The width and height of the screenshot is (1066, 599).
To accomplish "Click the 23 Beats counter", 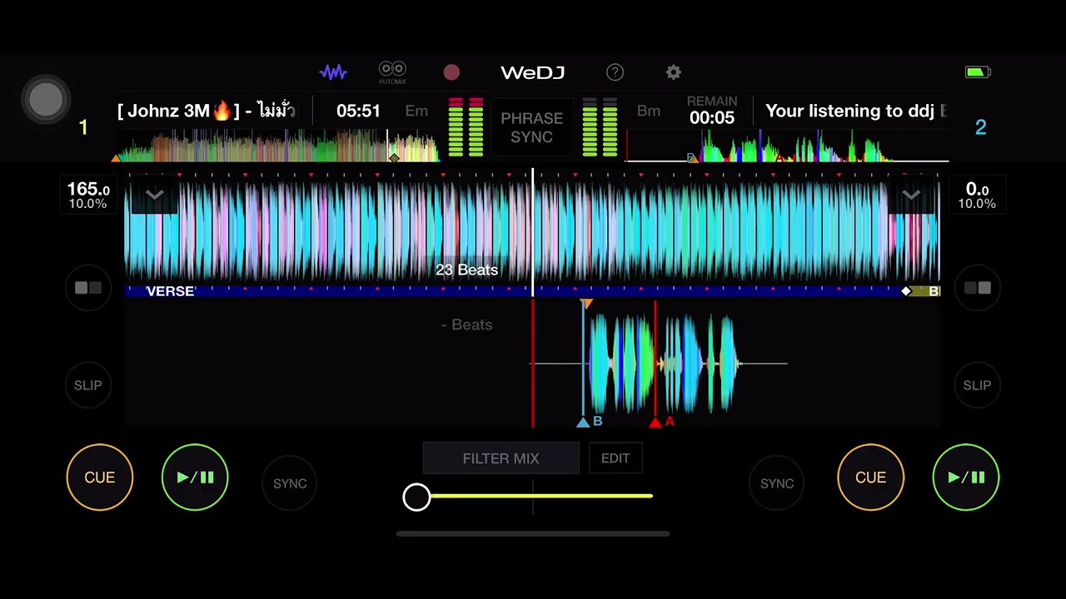I will pos(466,270).
